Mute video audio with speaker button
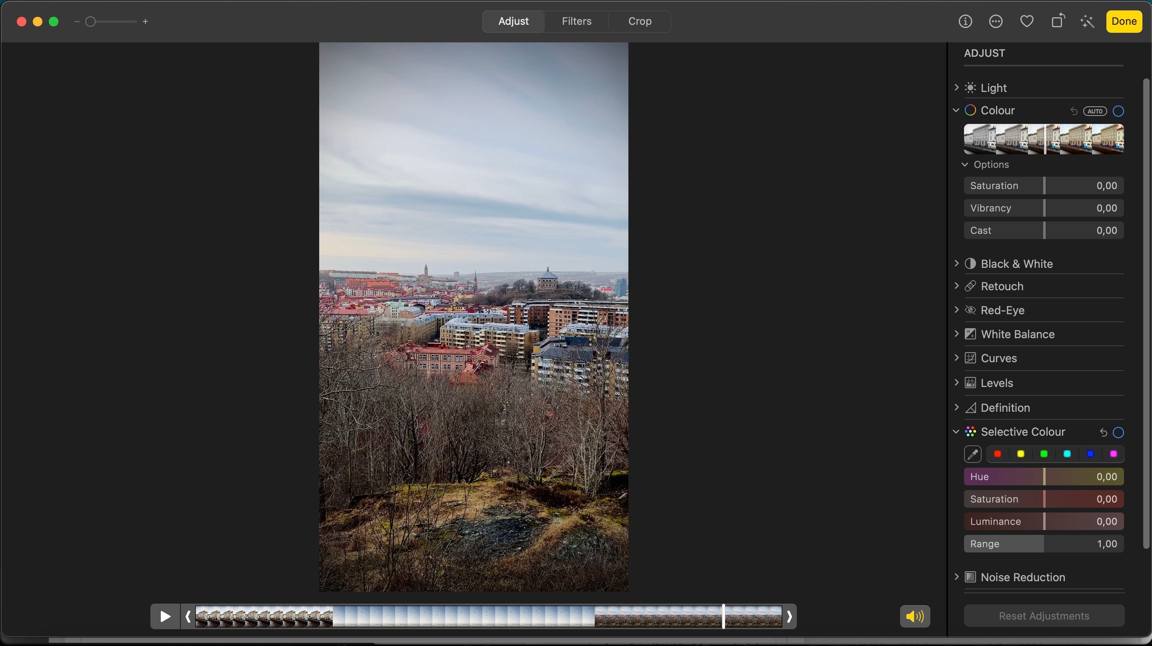Screen dimensions: 1152x646 click(915, 617)
